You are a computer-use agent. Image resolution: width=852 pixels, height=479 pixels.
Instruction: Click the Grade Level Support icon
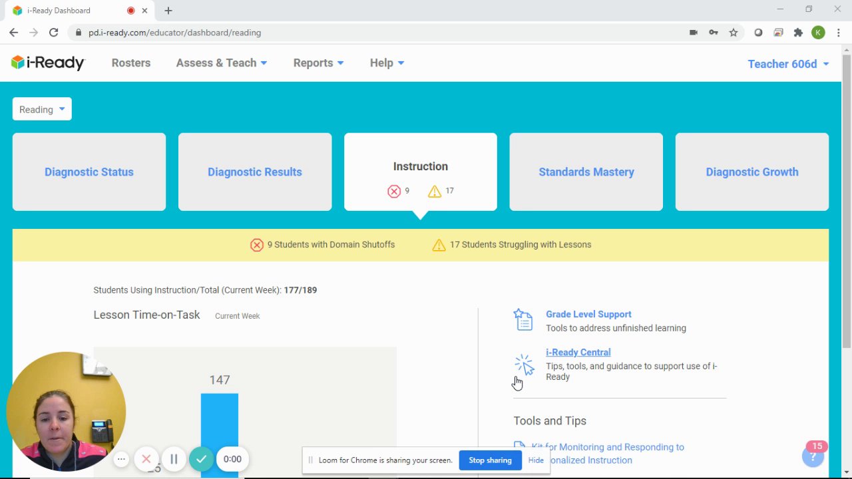click(x=523, y=319)
